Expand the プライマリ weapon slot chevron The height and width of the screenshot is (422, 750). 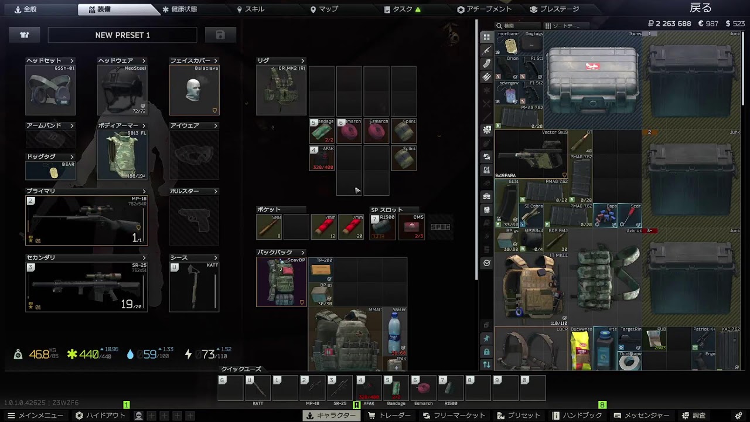(x=144, y=191)
